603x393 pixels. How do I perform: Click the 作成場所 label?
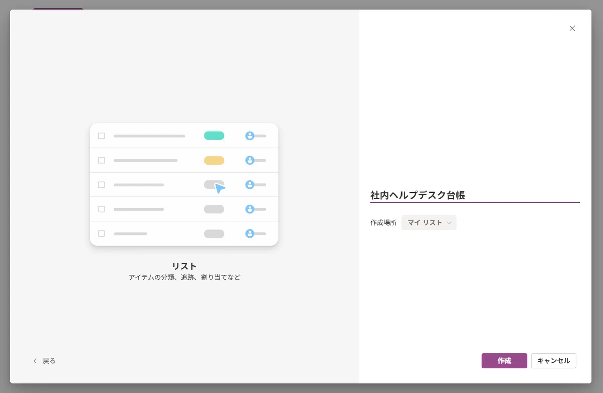coord(383,223)
